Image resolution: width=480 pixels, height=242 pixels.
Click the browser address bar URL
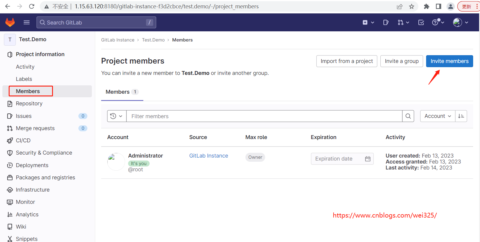tap(167, 7)
